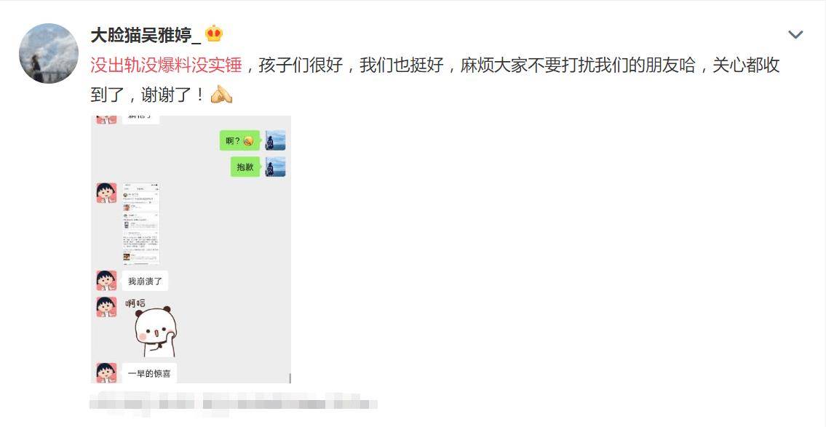Screen dimensions: 826x427
Task: Click the green 抱歉 chat bubble
Action: coord(245,167)
